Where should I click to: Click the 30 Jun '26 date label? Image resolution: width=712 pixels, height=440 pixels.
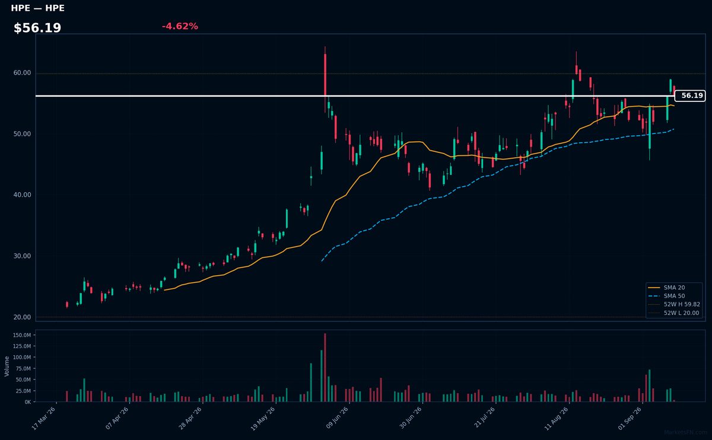click(410, 418)
